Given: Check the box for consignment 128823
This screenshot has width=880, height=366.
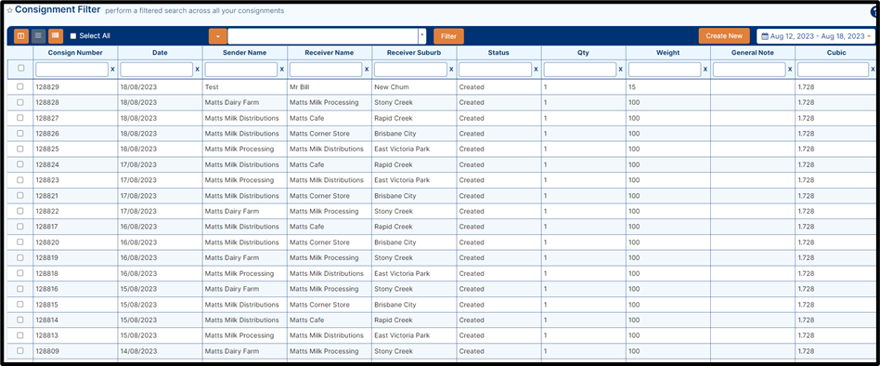Looking at the screenshot, I should tap(20, 180).
